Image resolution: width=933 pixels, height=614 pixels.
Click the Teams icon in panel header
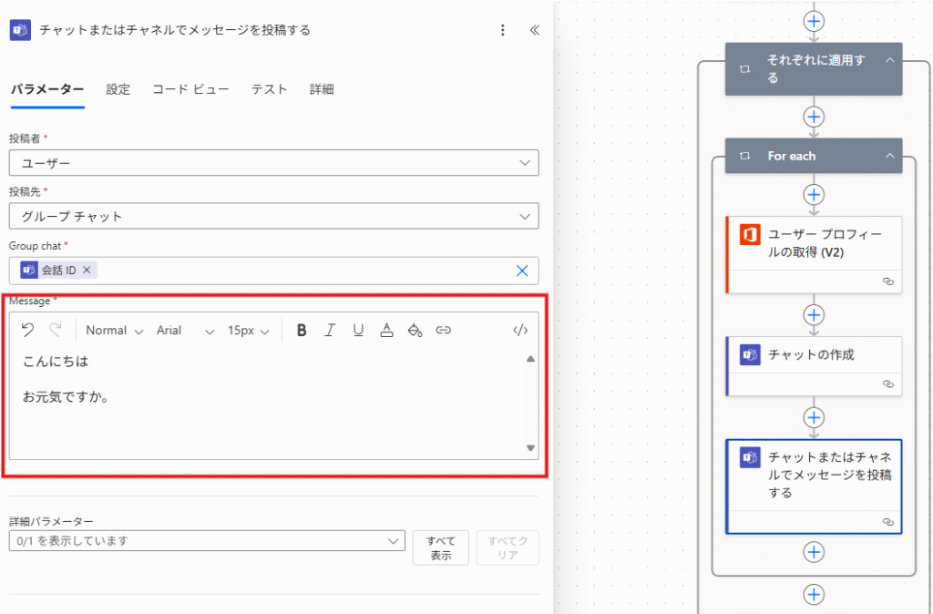[20, 30]
